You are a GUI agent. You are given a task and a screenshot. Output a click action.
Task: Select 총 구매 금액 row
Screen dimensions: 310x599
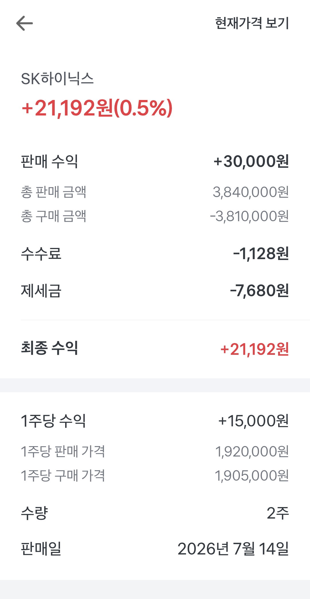point(155,216)
